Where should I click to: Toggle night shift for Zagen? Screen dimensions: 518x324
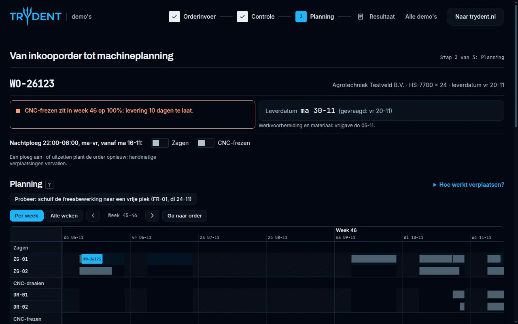click(x=160, y=143)
